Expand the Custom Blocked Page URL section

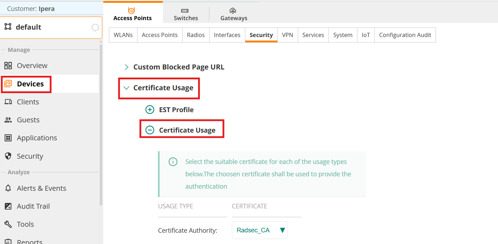[x=174, y=67]
